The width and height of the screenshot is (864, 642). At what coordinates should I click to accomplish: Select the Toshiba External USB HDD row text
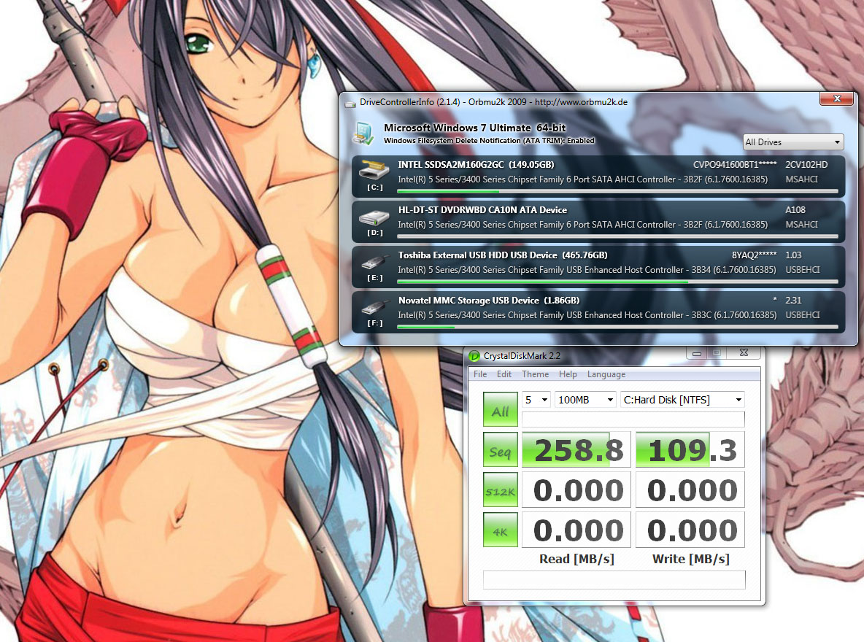tap(503, 255)
